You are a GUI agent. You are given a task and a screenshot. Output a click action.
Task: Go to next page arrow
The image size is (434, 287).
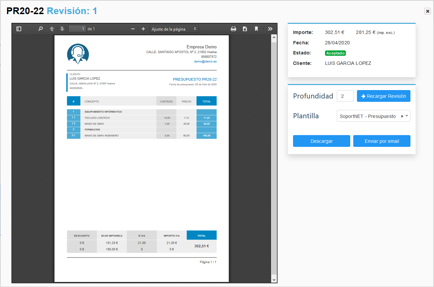(62, 29)
